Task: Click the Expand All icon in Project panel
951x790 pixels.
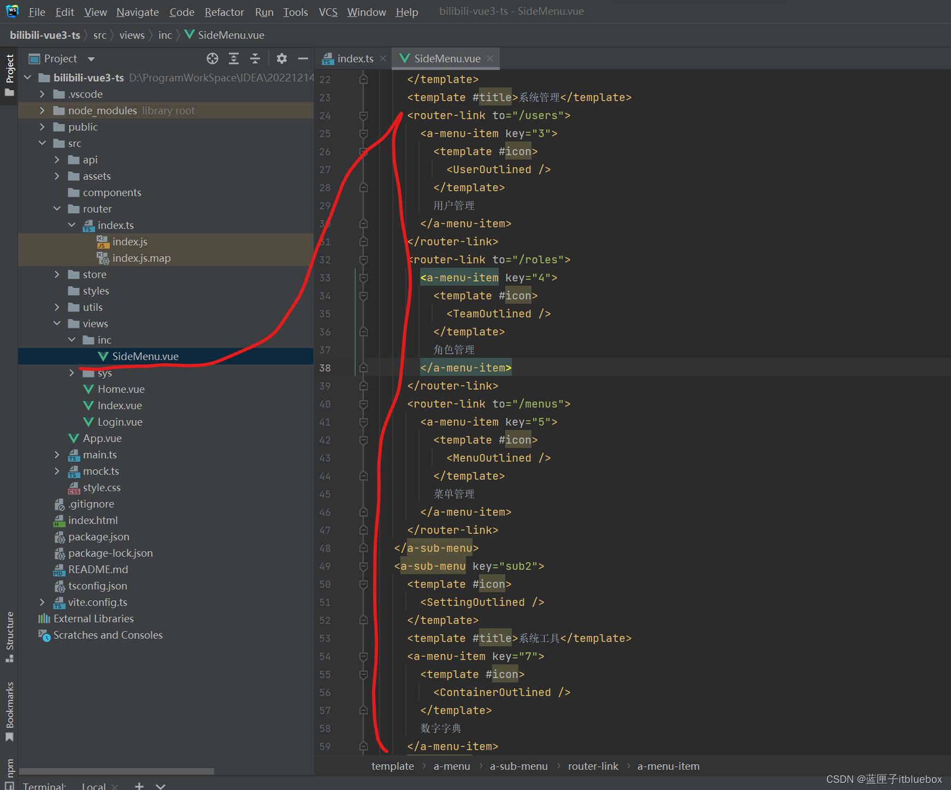Action: click(234, 58)
